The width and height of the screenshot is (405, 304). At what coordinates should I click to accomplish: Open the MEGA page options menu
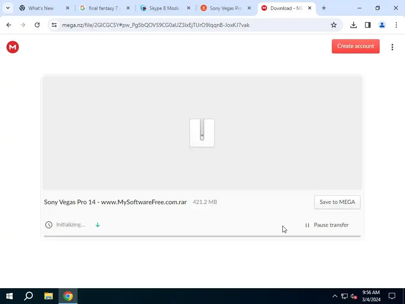pyautogui.click(x=392, y=47)
